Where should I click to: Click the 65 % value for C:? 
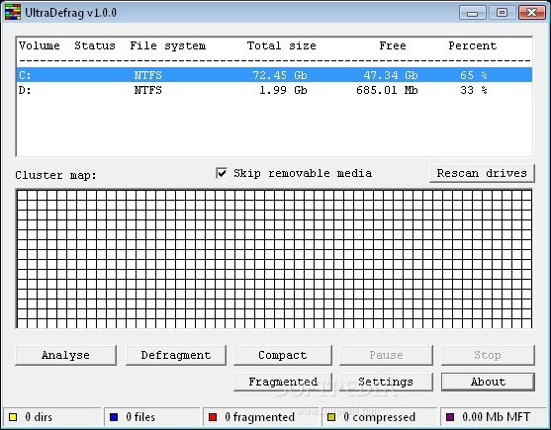pos(474,75)
